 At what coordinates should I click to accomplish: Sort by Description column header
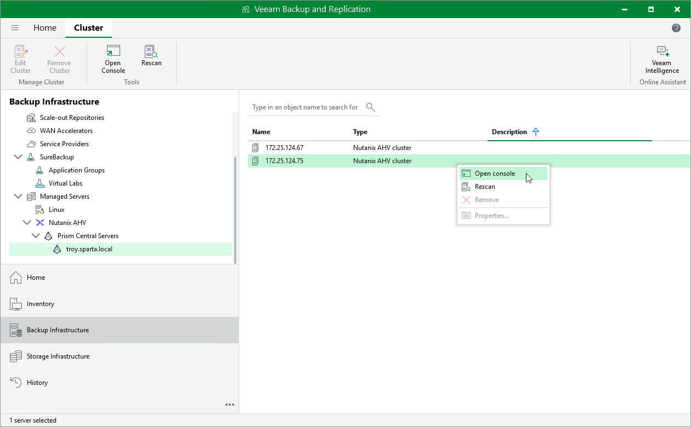pos(509,132)
